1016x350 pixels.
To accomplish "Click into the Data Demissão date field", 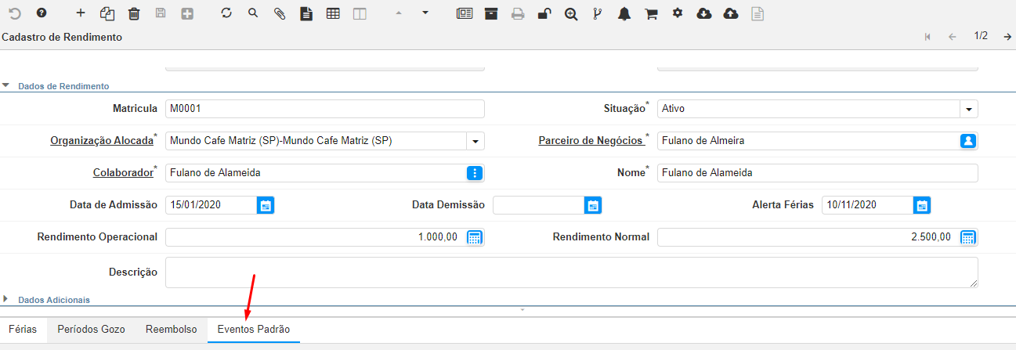I will pos(539,205).
